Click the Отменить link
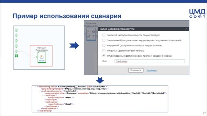Screen dimensions: 207x116 point(152,70)
